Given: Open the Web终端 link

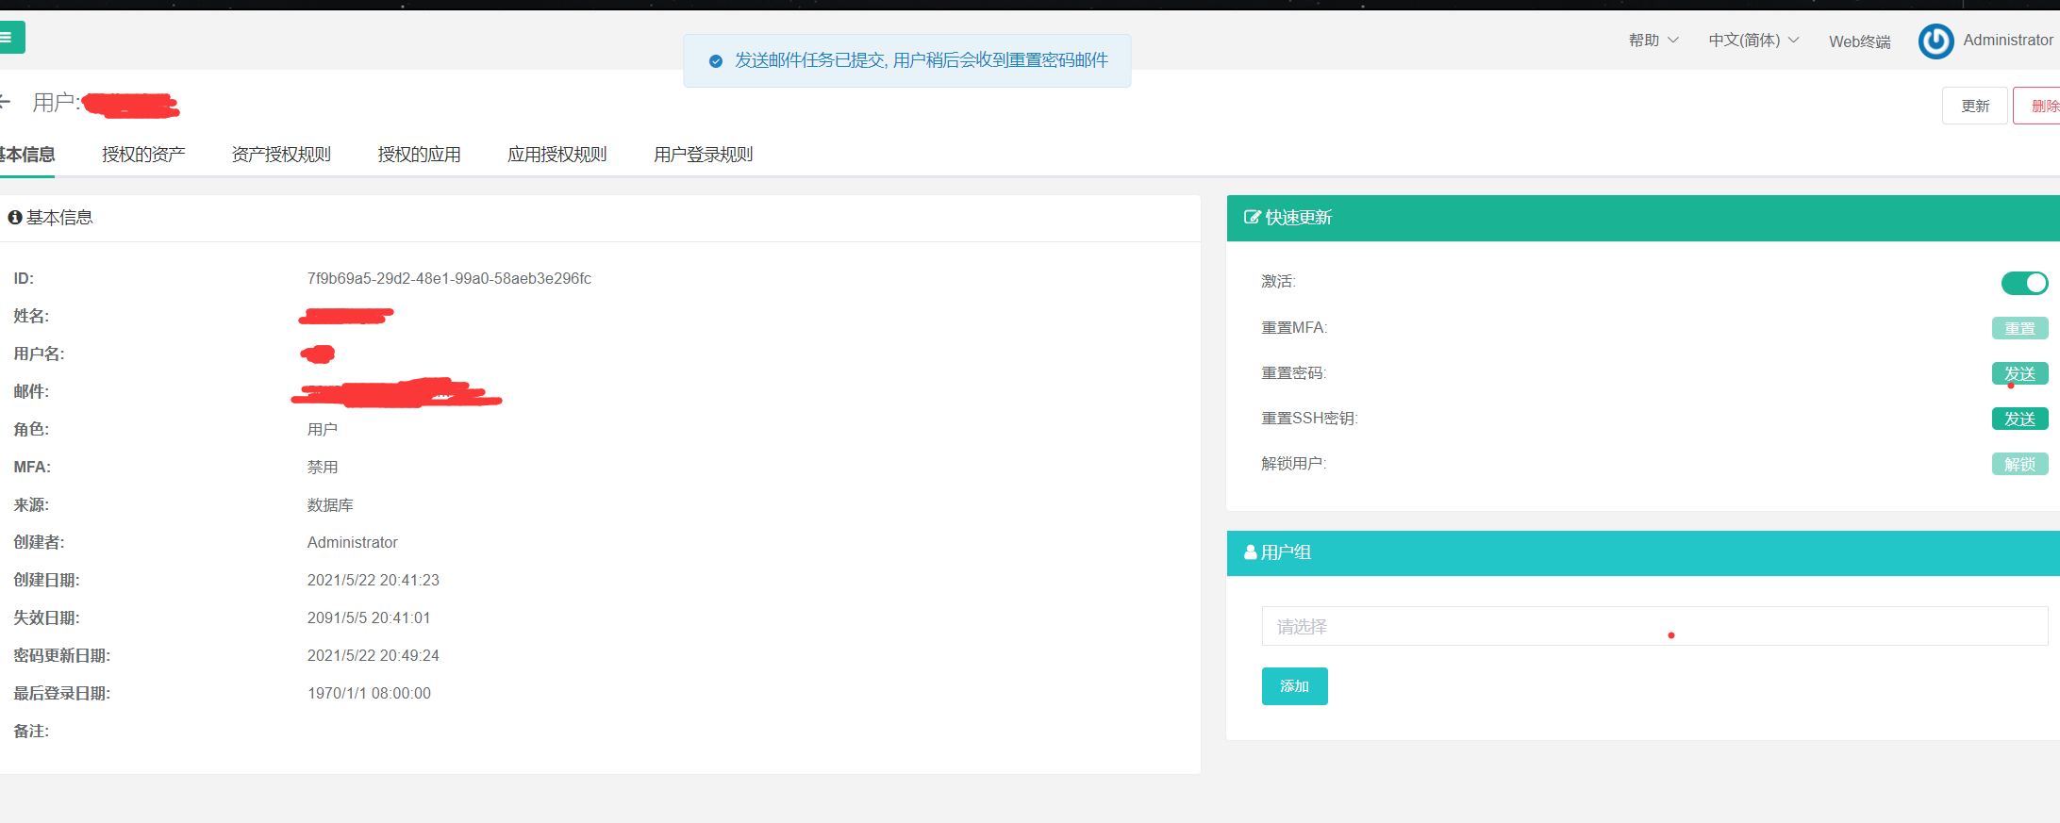Looking at the screenshot, I should tap(1859, 41).
